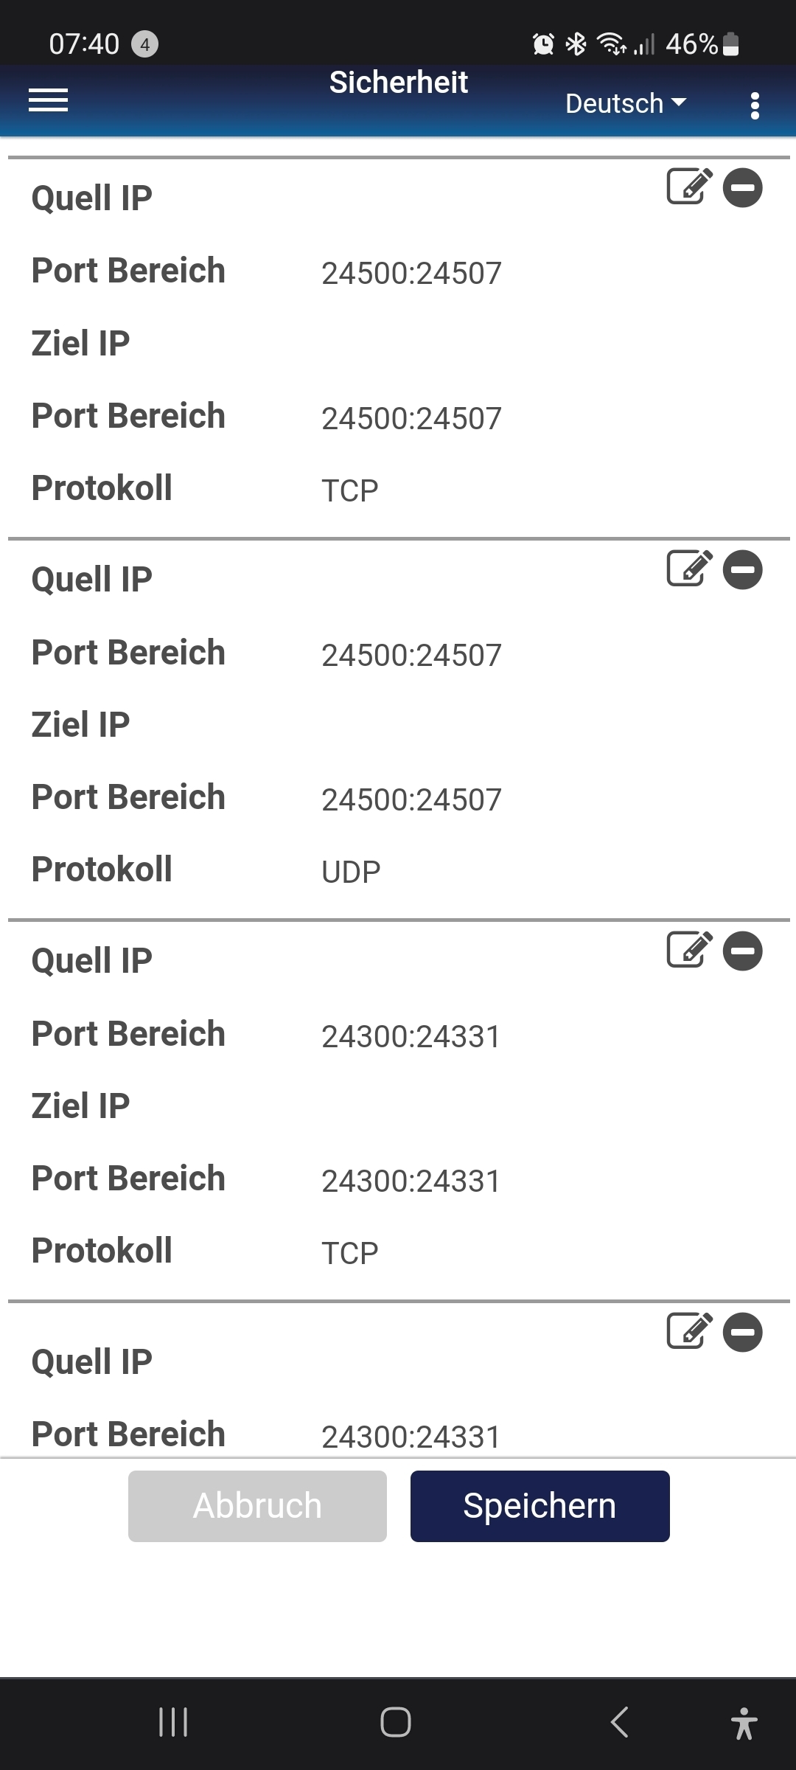The image size is (796, 1770).
Task: Expand the Deutsch language dropdown
Action: click(x=626, y=103)
